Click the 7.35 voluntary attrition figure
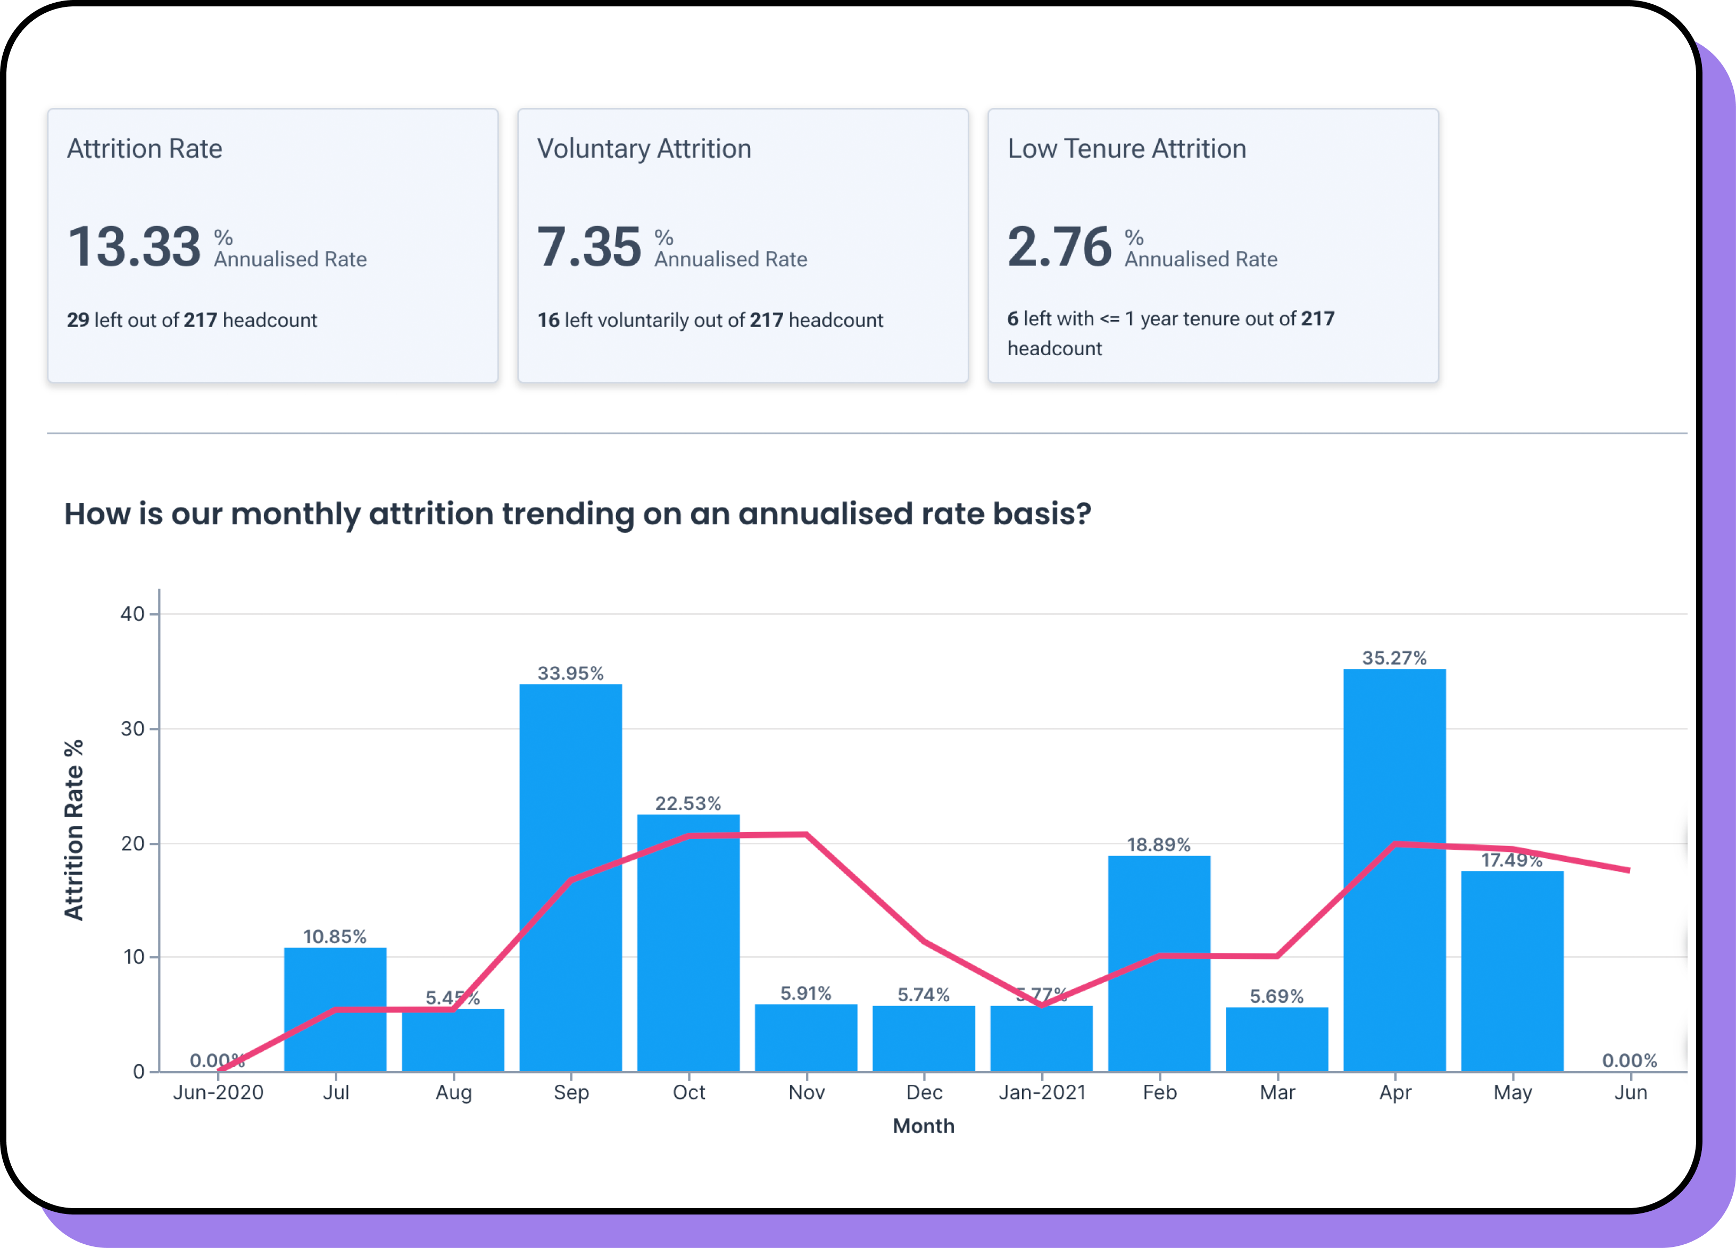1736x1248 pixels. pyautogui.click(x=588, y=247)
